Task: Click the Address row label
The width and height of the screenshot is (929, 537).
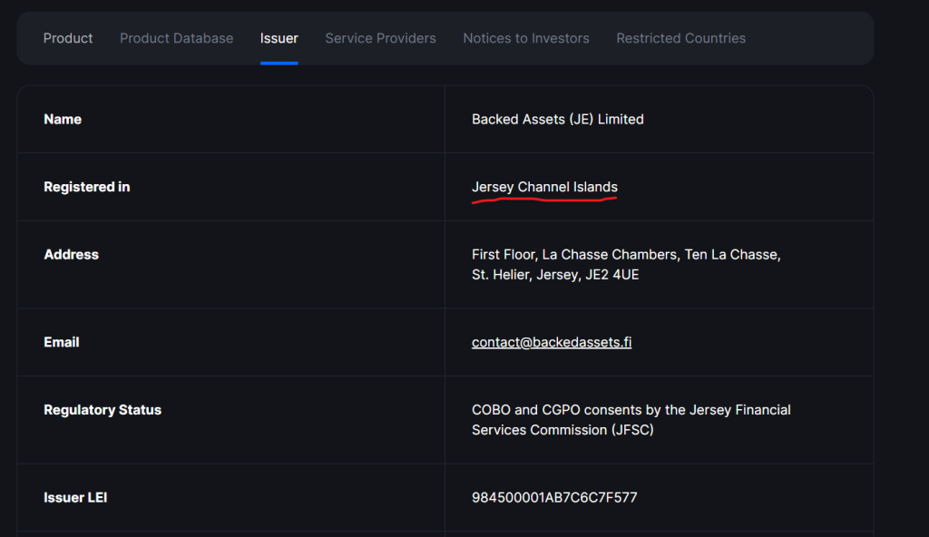Action: pos(71,255)
